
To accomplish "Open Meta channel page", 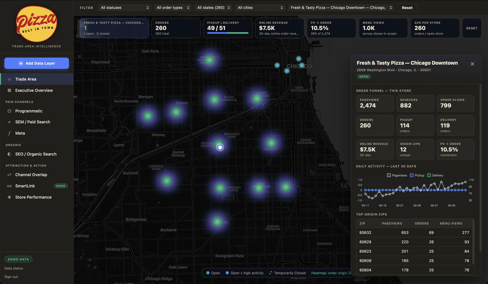I will (x=37, y=133).
